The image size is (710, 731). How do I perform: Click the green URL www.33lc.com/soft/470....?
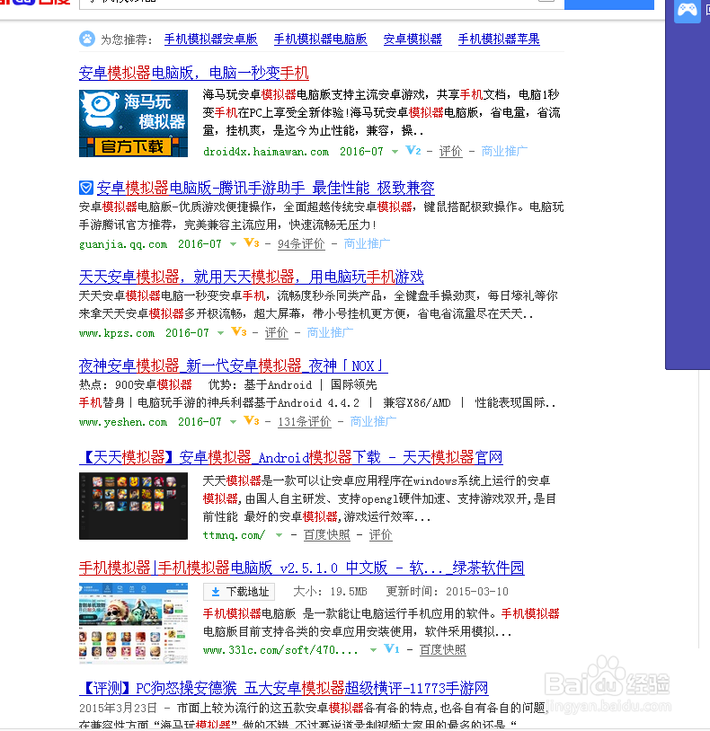point(280,650)
